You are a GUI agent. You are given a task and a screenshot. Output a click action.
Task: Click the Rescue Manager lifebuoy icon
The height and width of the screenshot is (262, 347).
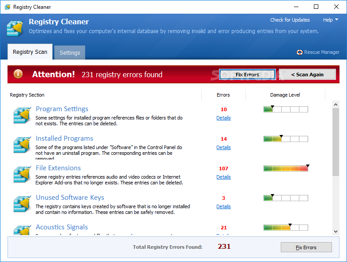299,52
